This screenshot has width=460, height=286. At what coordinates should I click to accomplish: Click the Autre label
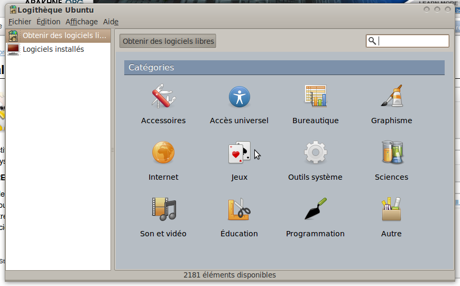(x=391, y=234)
